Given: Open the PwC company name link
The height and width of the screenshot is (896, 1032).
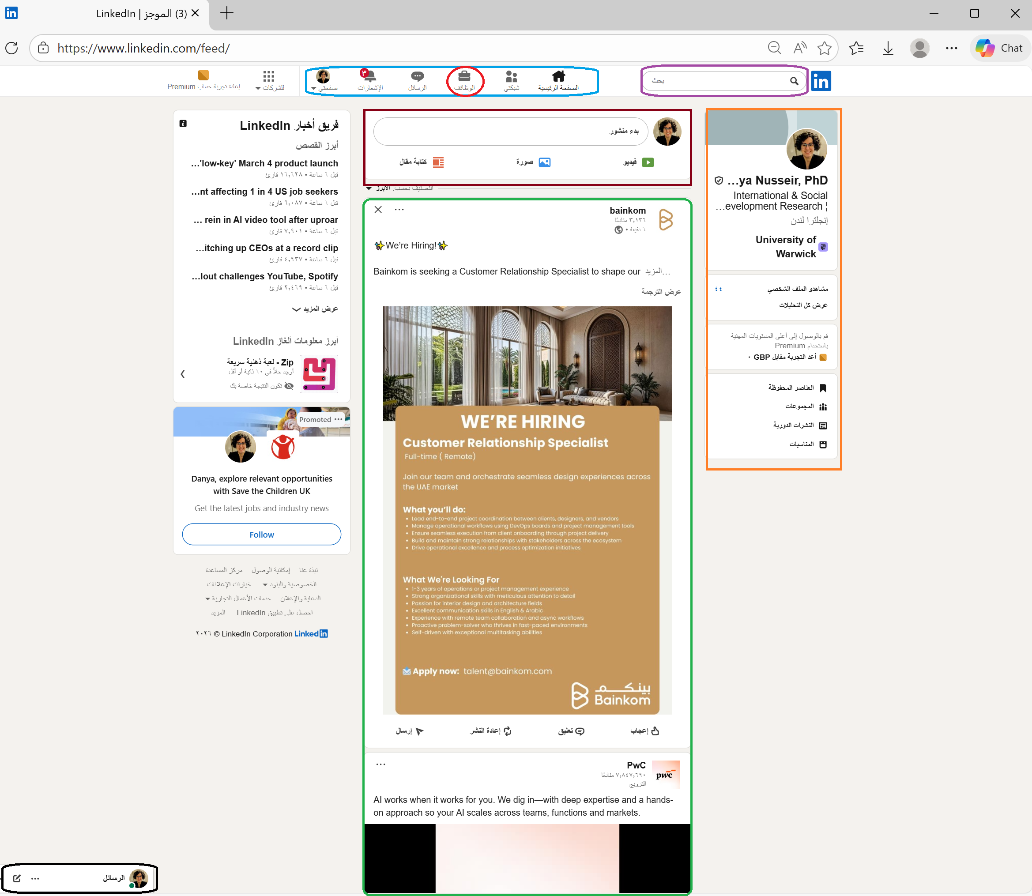Looking at the screenshot, I should [x=636, y=765].
